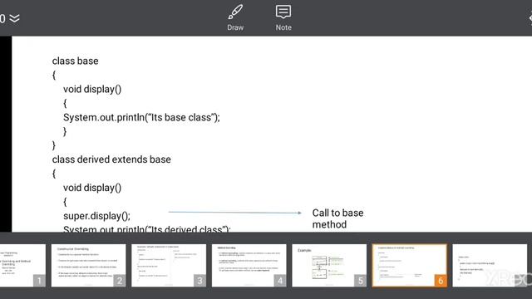The image size is (532, 299).
Task: Open the slide thumbnail after slide 6
Action: pyautogui.click(x=490, y=266)
